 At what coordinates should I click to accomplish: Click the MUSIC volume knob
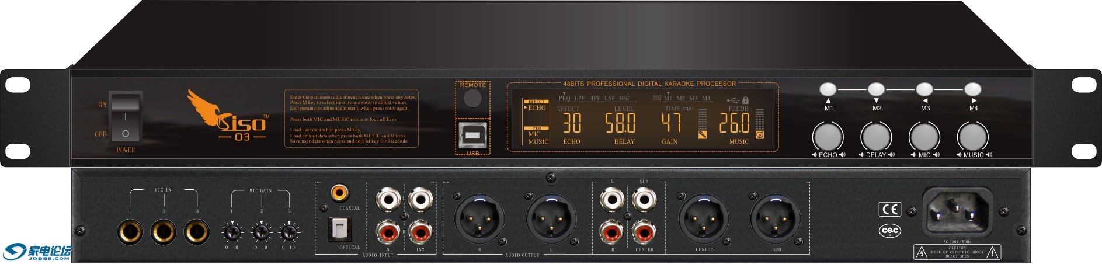(x=972, y=137)
